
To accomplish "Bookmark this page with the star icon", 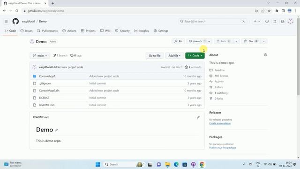I will [x=269, y=11].
